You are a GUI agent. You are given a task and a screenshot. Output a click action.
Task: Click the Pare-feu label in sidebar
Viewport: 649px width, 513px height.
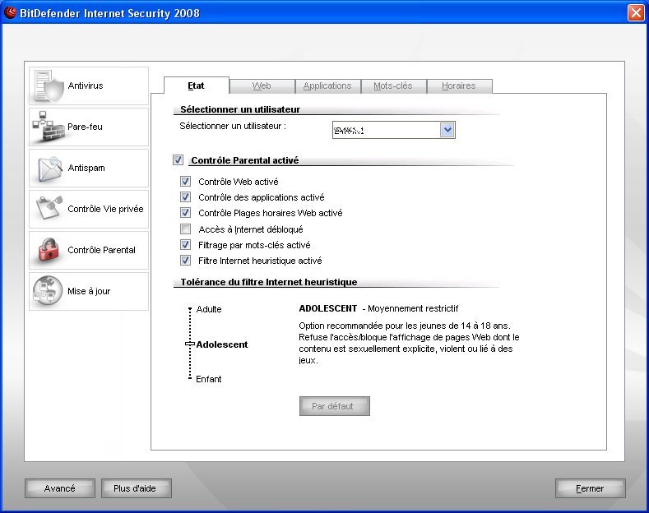tap(85, 127)
